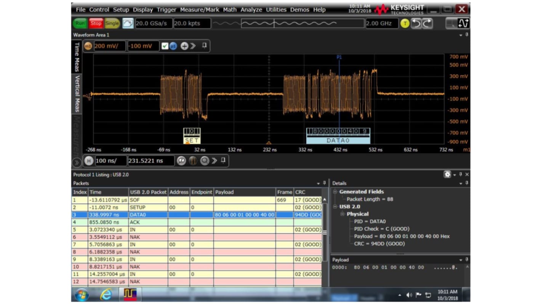Viewport: 541px width, 304px height.
Task: Click the 20.0 GSa/s sample rate field
Action: point(154,23)
